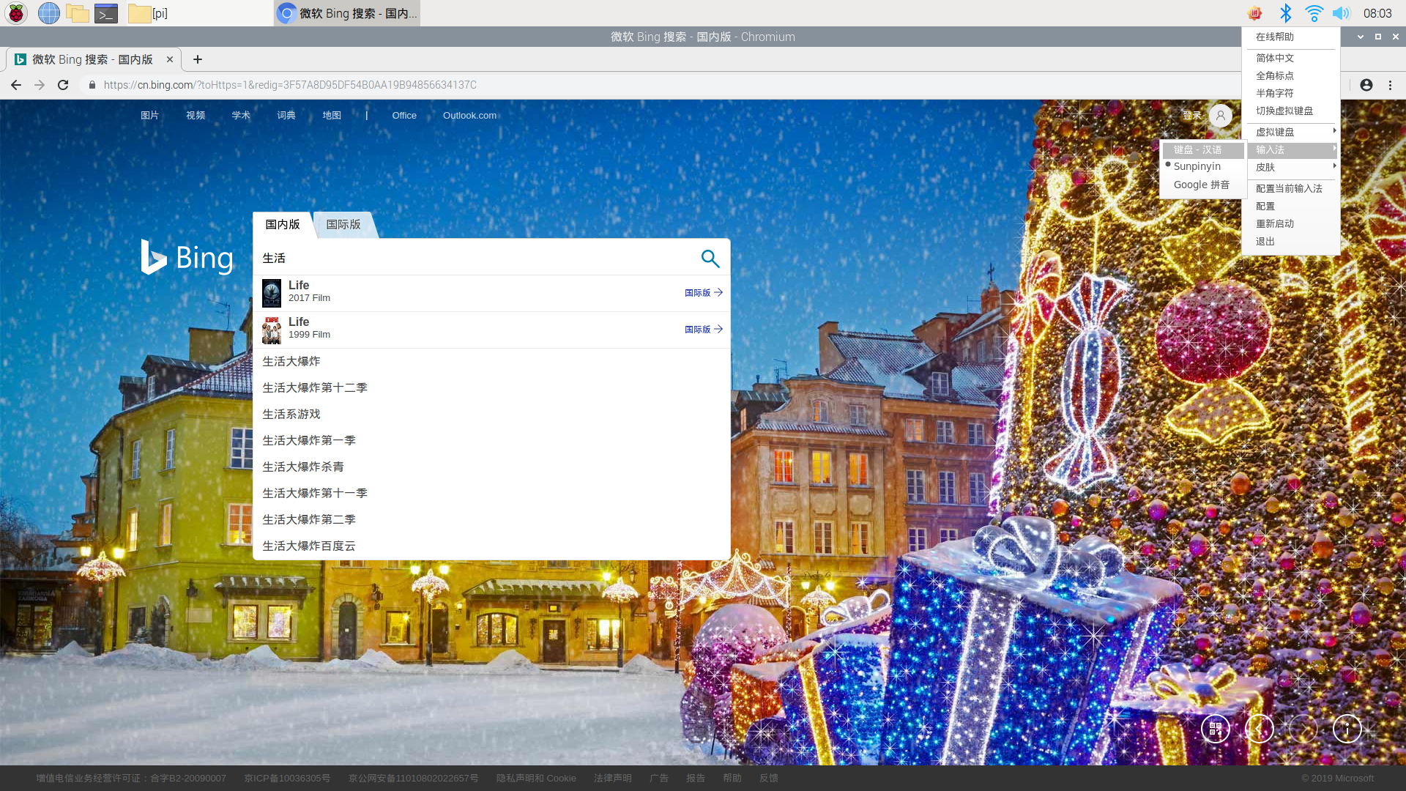Viewport: 1406px width, 791px height.
Task: Click the Bluetooth tray icon
Action: coord(1285,13)
